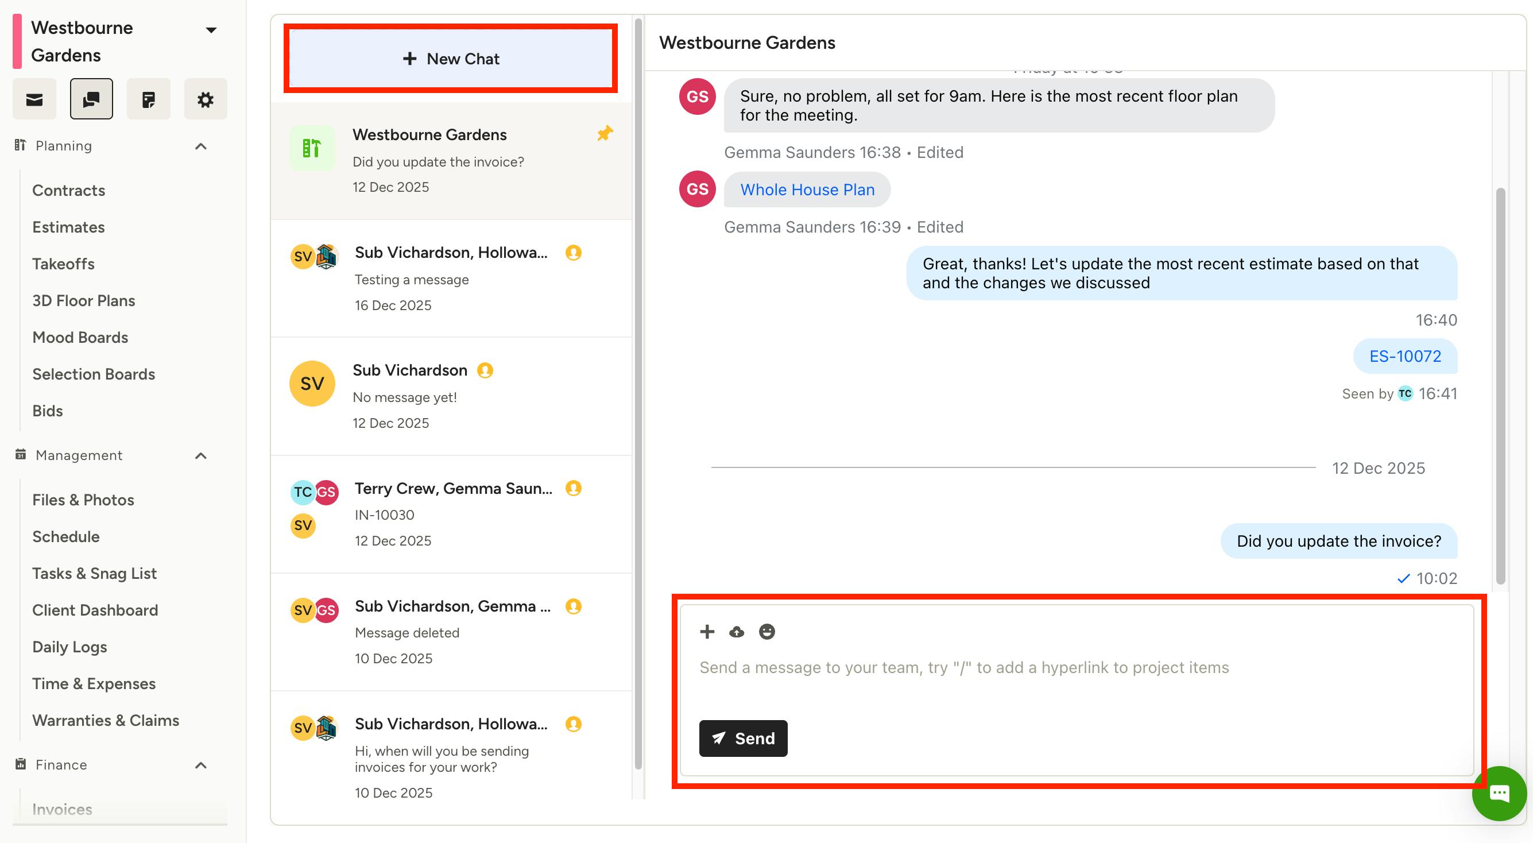1533x843 pixels.
Task: Click the chat list scrollbar
Action: (638, 393)
